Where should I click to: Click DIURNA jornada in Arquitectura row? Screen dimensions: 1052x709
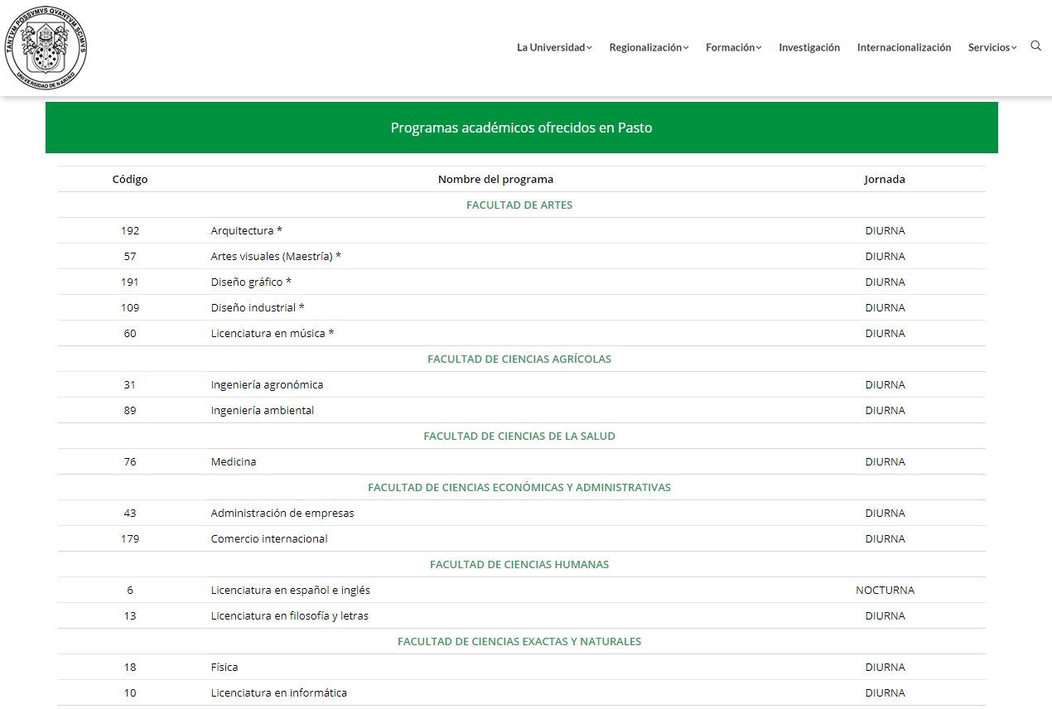pyautogui.click(x=885, y=230)
